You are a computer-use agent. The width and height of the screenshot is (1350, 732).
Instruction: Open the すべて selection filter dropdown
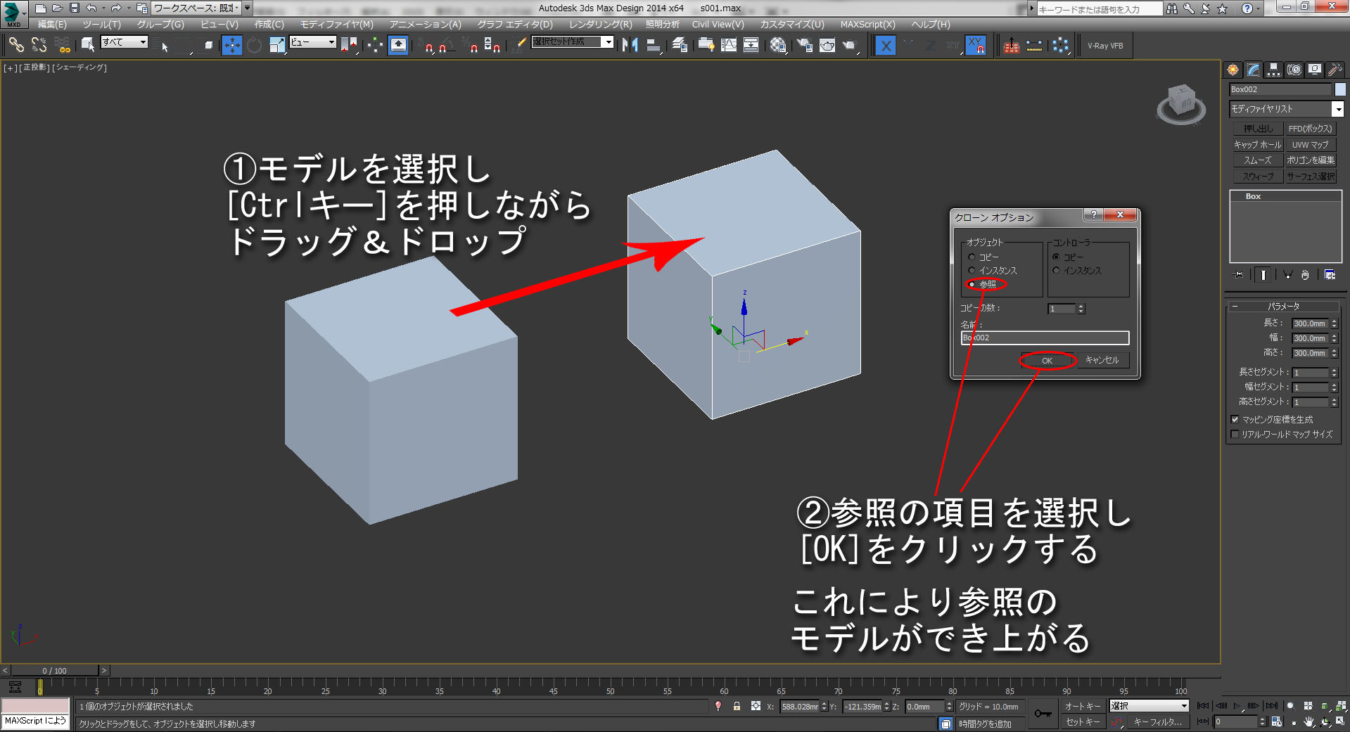click(x=125, y=42)
